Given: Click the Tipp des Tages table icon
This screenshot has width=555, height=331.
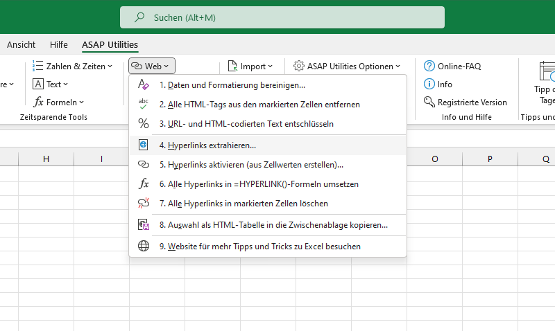Looking at the screenshot, I should coord(547,71).
